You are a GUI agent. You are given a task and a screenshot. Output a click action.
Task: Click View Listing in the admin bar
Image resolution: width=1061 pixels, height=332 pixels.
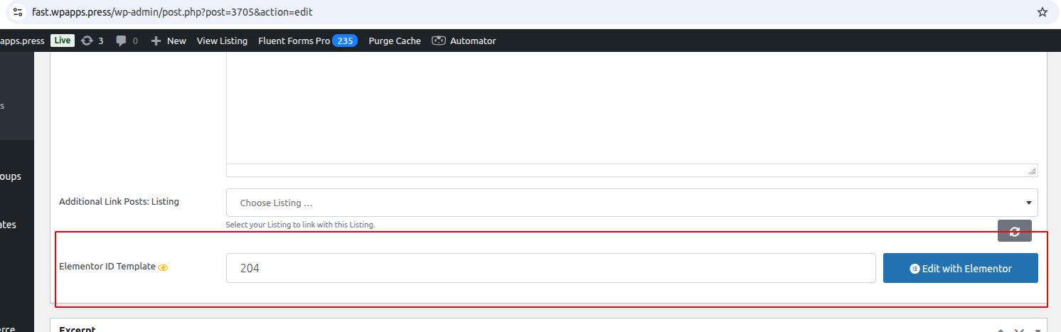tap(222, 41)
